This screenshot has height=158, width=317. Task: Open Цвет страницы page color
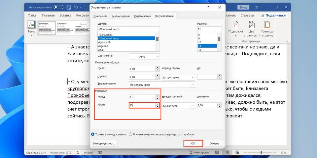253,27
